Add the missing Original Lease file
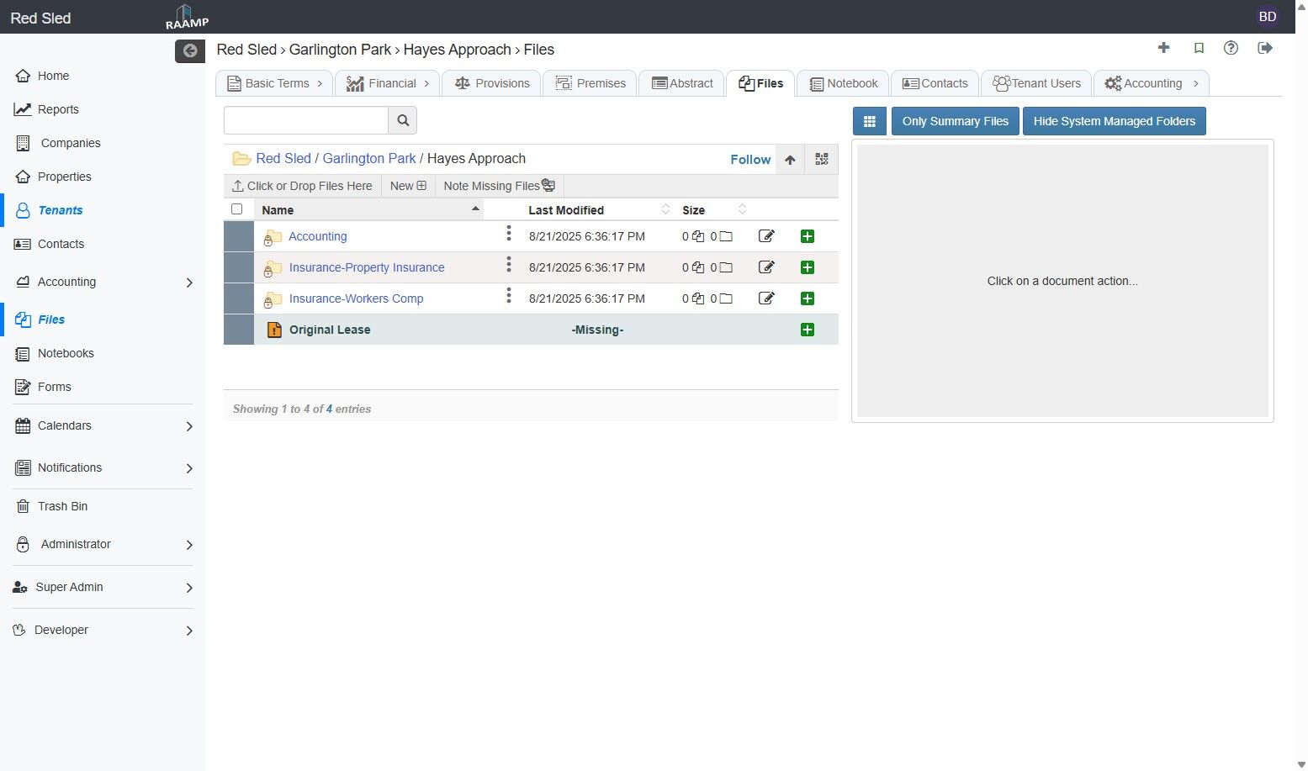Image resolution: width=1308 pixels, height=771 pixels. [x=808, y=330]
